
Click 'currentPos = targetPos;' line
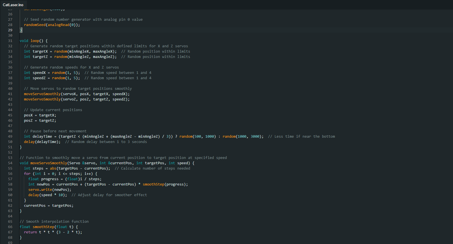[49, 206]
